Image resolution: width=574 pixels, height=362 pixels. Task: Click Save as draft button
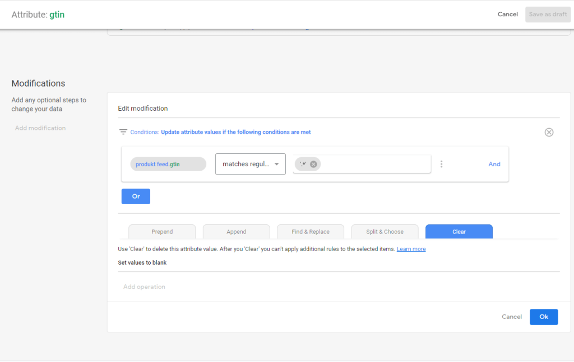[548, 14]
